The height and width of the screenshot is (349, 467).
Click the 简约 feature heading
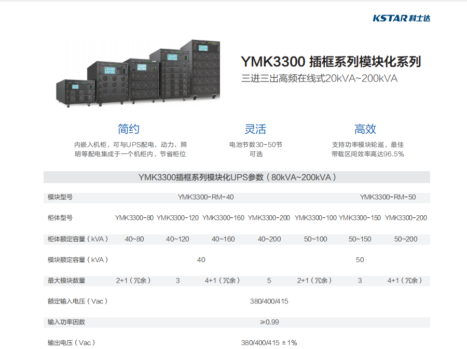pyautogui.click(x=128, y=129)
